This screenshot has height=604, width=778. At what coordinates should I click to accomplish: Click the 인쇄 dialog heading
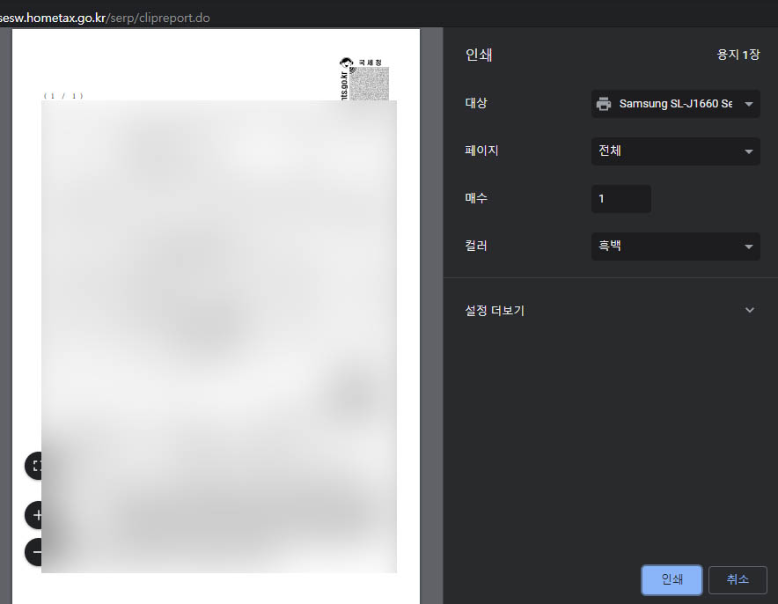click(478, 55)
